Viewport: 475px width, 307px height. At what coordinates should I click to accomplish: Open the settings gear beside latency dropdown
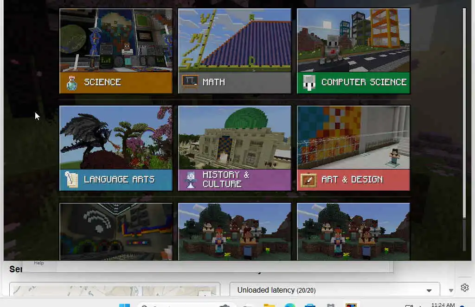(465, 288)
